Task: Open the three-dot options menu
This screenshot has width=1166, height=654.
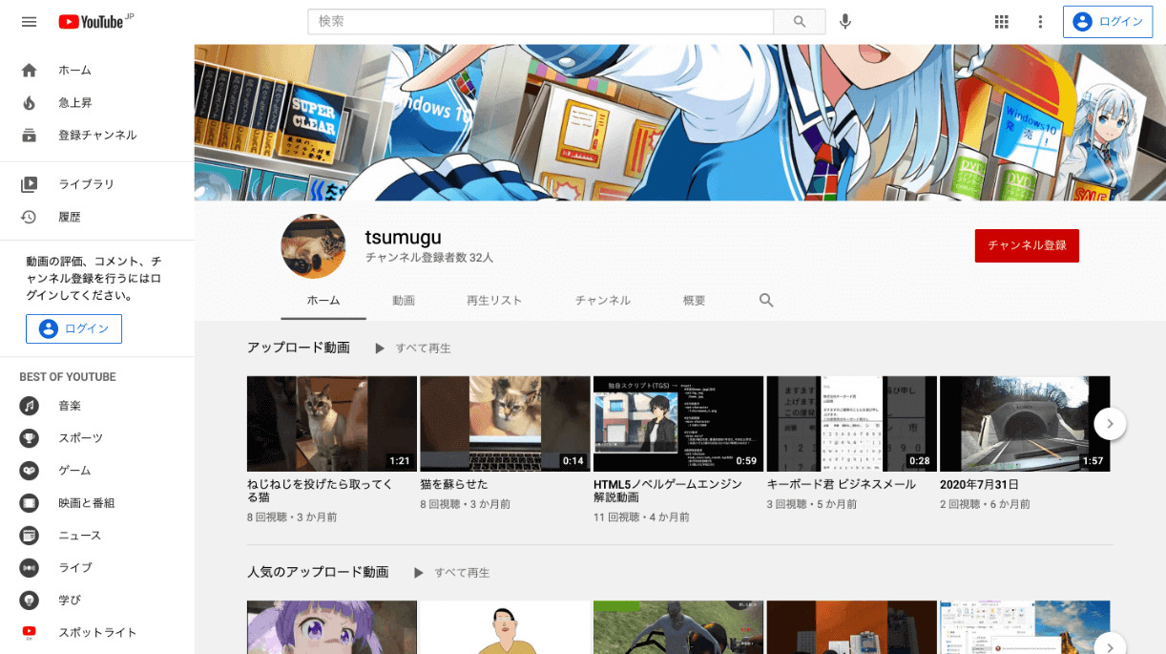Action: [1040, 20]
